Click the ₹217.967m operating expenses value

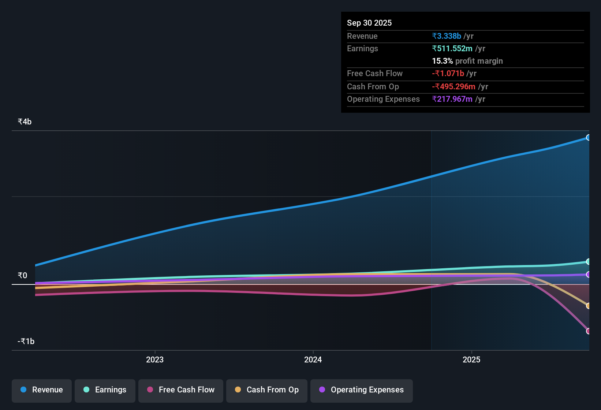click(x=452, y=99)
